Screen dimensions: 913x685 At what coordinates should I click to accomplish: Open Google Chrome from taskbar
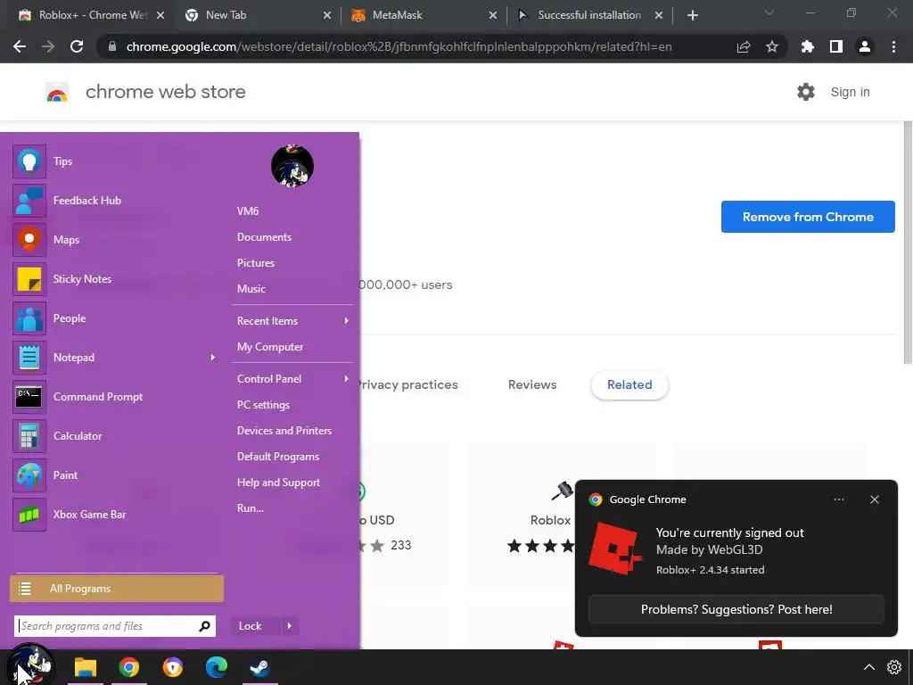129,667
